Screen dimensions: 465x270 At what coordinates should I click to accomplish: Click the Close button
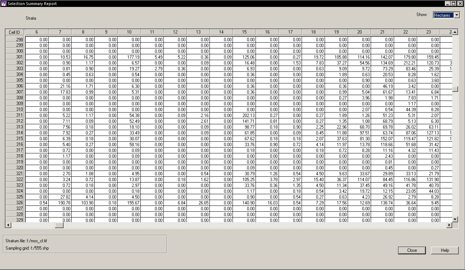pos(412,250)
